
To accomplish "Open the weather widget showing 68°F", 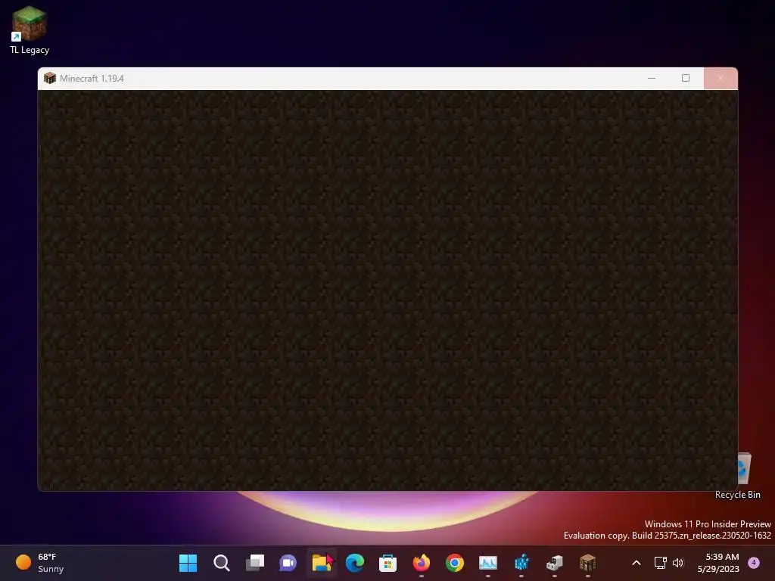I will [40, 563].
